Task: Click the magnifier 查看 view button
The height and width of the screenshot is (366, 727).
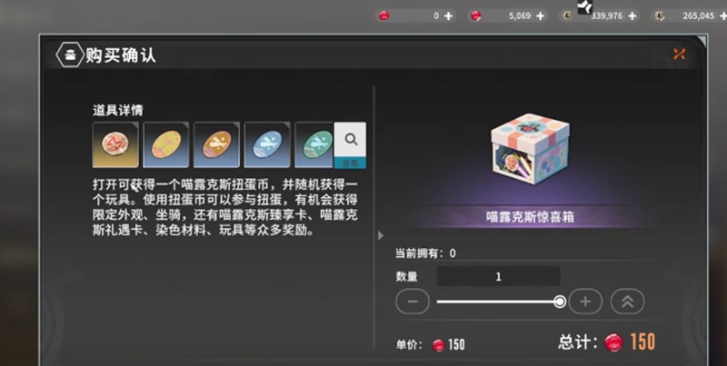Action: point(351,145)
